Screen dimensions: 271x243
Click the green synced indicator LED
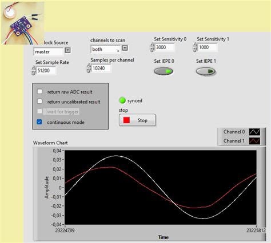point(122,100)
